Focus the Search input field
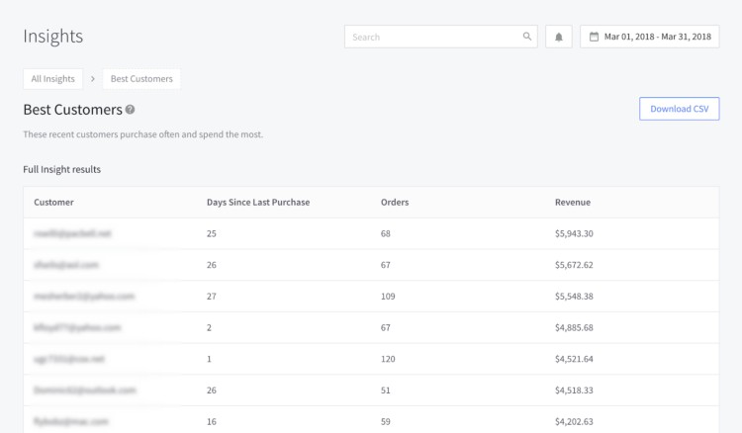Image resolution: width=742 pixels, height=433 pixels. (x=435, y=38)
